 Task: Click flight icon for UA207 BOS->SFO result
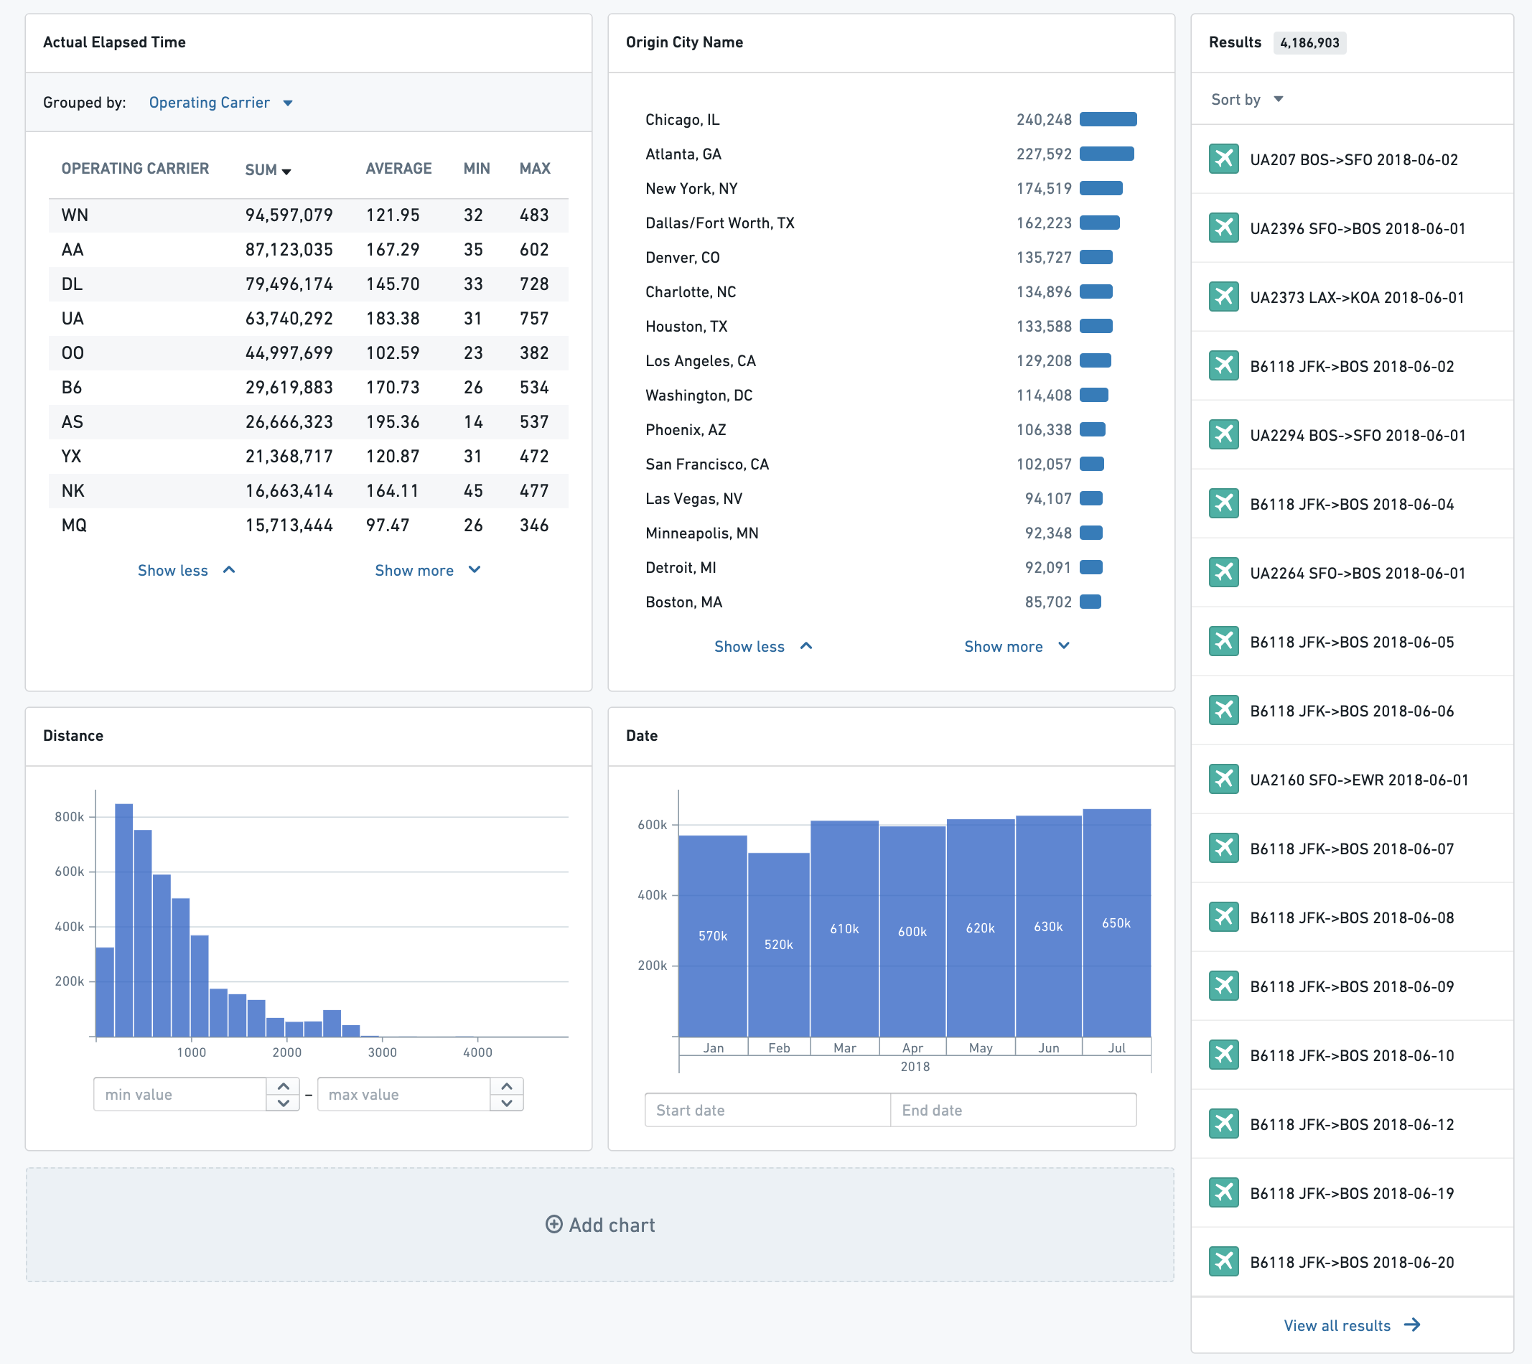[x=1223, y=159]
